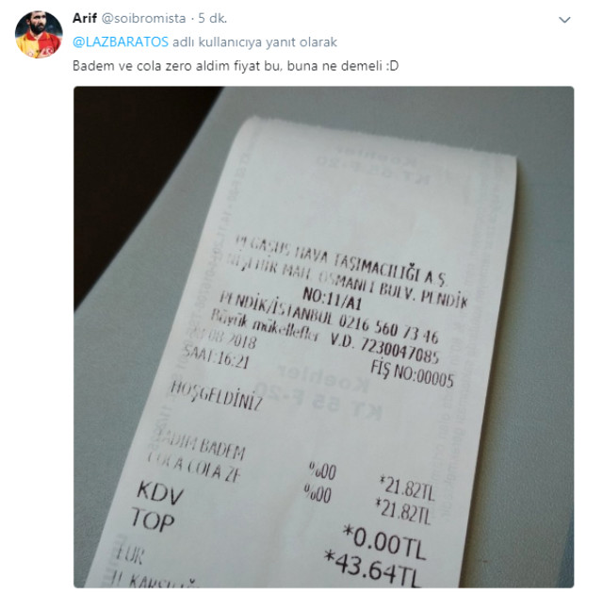The image size is (603, 594).
Task: Click the SAAT:16:21 time on the receipt
Action: (217, 356)
